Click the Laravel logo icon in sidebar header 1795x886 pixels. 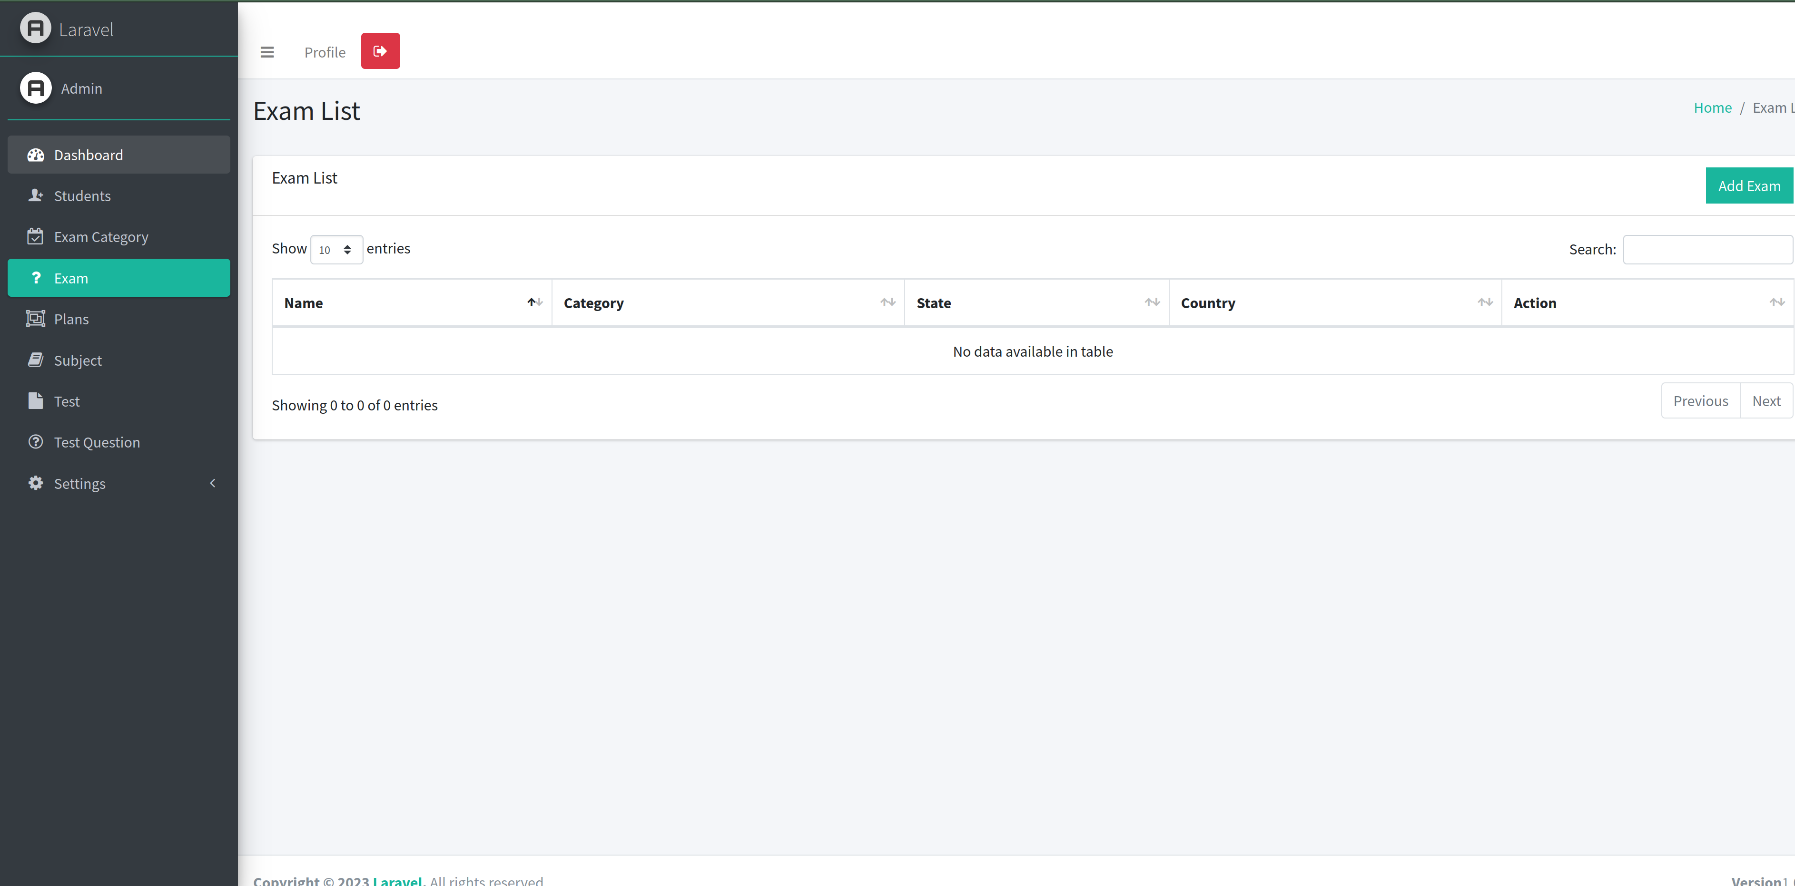click(36, 29)
